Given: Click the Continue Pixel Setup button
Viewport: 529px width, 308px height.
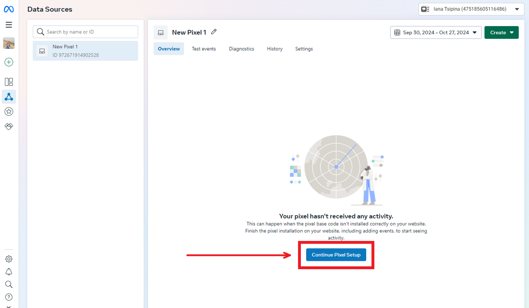Looking at the screenshot, I should coord(336,255).
